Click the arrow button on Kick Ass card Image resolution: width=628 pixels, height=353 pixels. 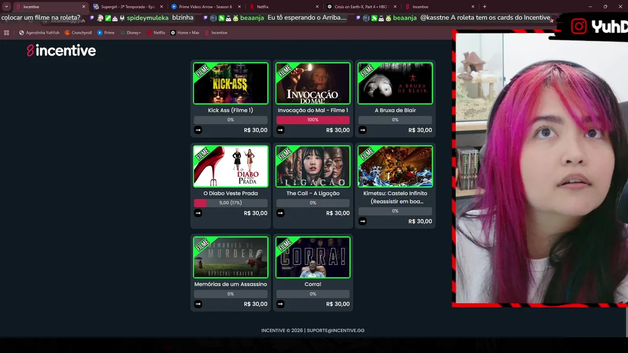point(198,130)
